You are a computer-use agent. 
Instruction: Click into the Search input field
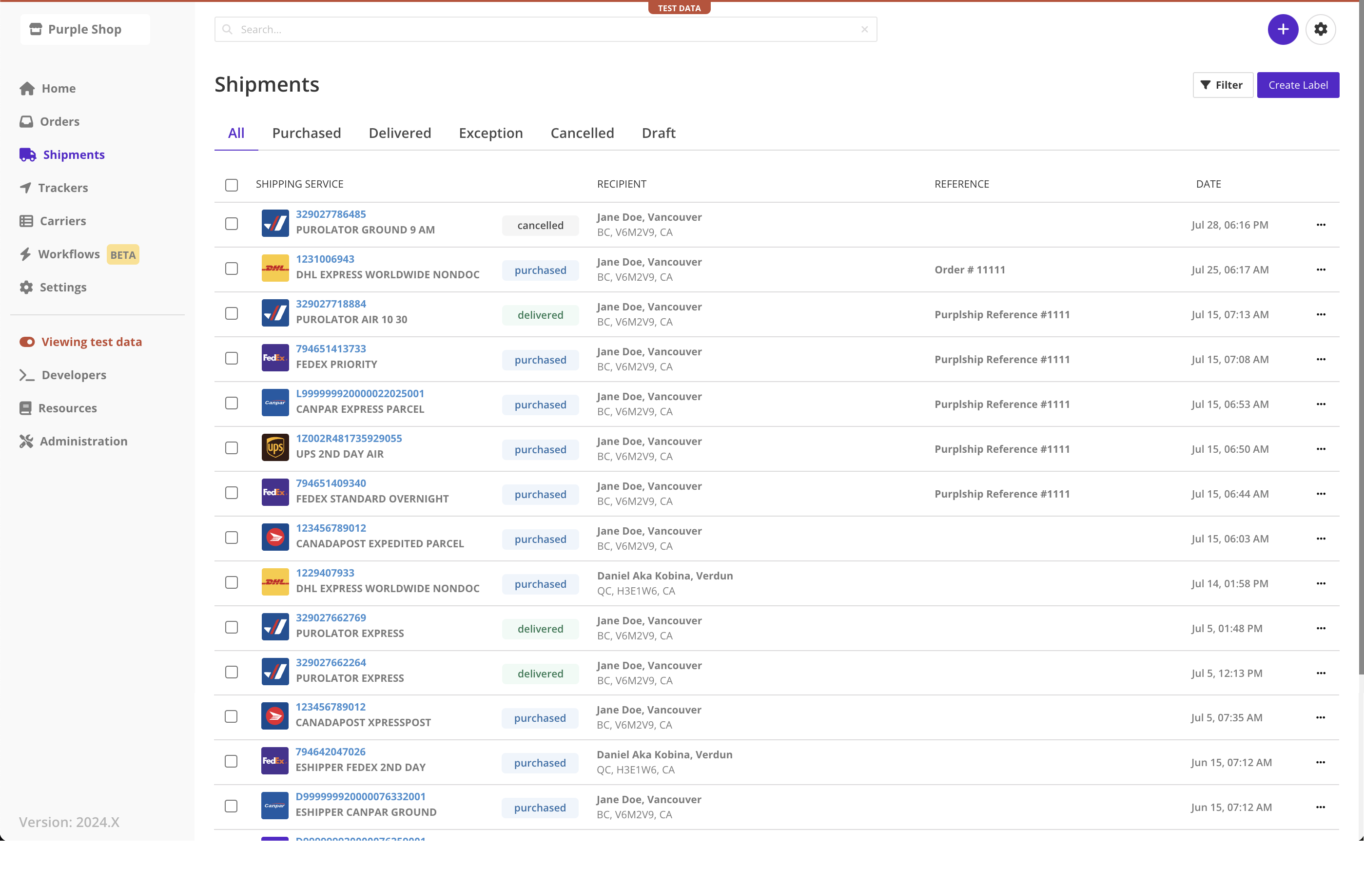[x=545, y=29]
